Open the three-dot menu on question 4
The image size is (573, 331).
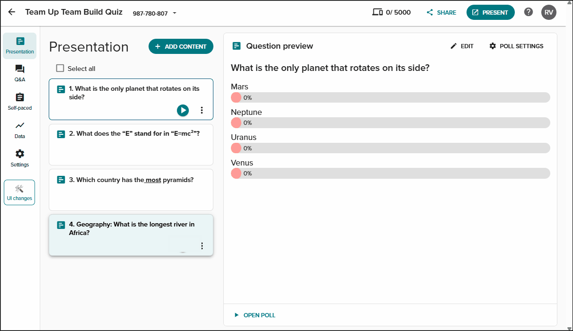point(202,246)
